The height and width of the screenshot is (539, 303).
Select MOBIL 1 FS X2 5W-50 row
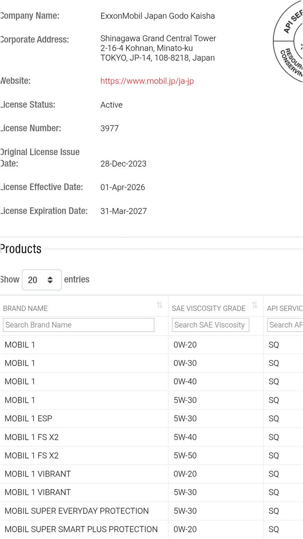coord(151,455)
